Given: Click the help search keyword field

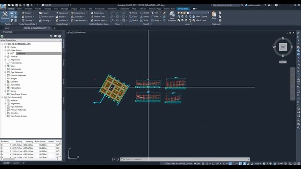Looking at the screenshot, I should coord(226,5).
